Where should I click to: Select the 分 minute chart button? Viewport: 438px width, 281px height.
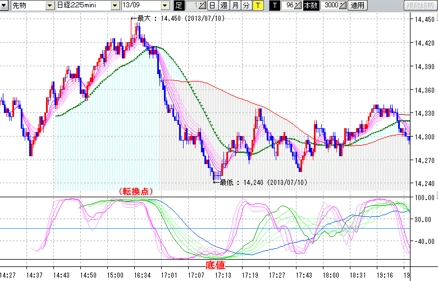pyautogui.click(x=246, y=6)
